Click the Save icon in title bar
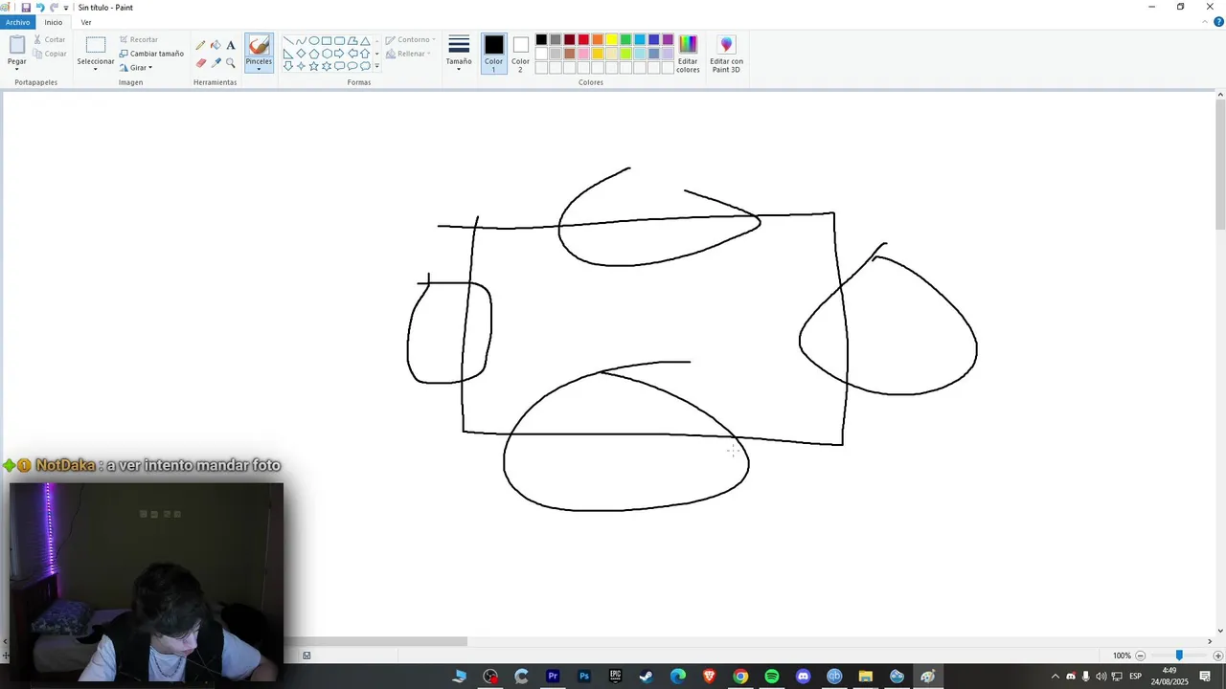Screen dimensions: 1226x689 point(26,7)
